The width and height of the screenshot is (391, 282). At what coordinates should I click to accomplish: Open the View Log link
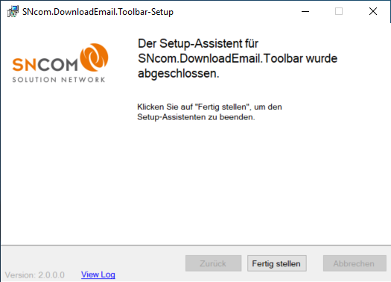click(98, 275)
